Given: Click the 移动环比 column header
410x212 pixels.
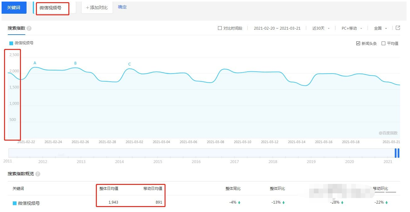Looking at the screenshot, I should coord(381,189).
